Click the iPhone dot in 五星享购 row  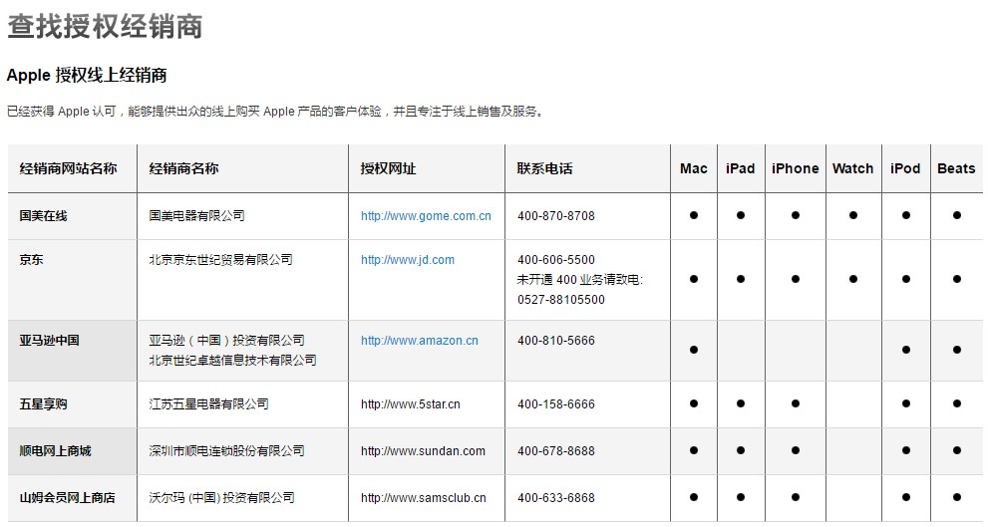pyautogui.click(x=796, y=403)
